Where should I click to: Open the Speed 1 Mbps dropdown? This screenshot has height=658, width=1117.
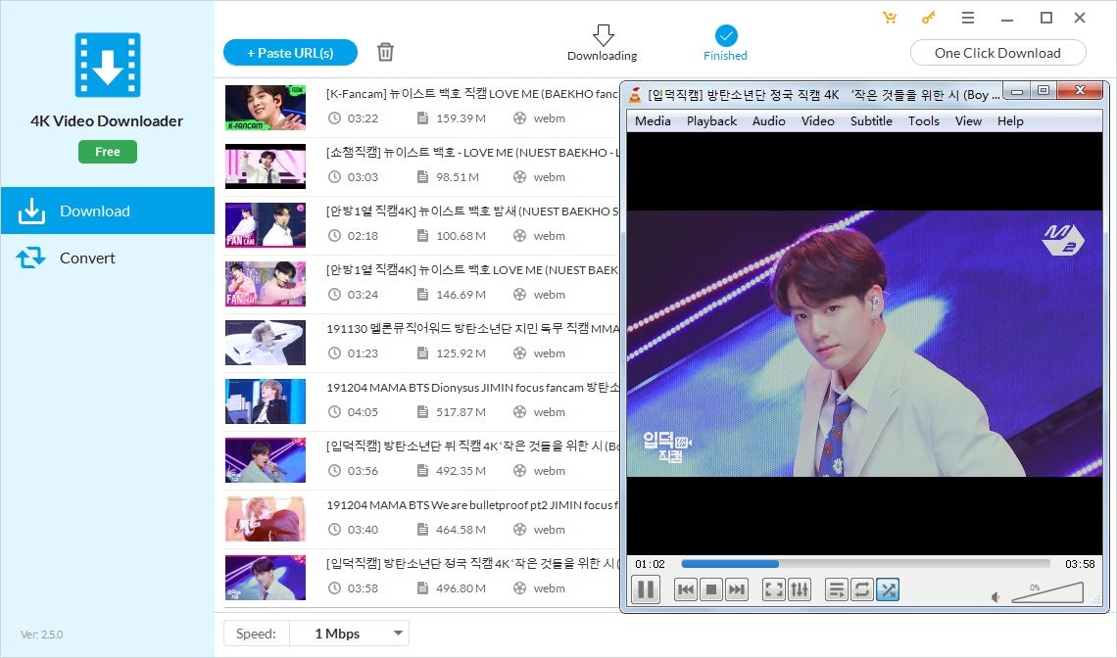[350, 634]
